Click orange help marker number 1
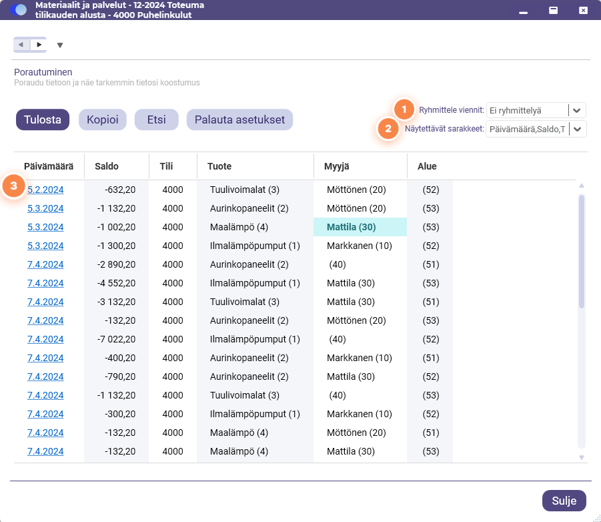Viewport: 601px width, 522px height. click(x=404, y=109)
